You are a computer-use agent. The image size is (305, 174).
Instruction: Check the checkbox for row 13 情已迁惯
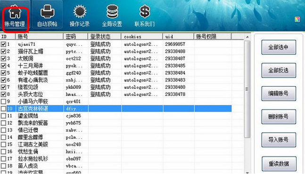coord(3,130)
